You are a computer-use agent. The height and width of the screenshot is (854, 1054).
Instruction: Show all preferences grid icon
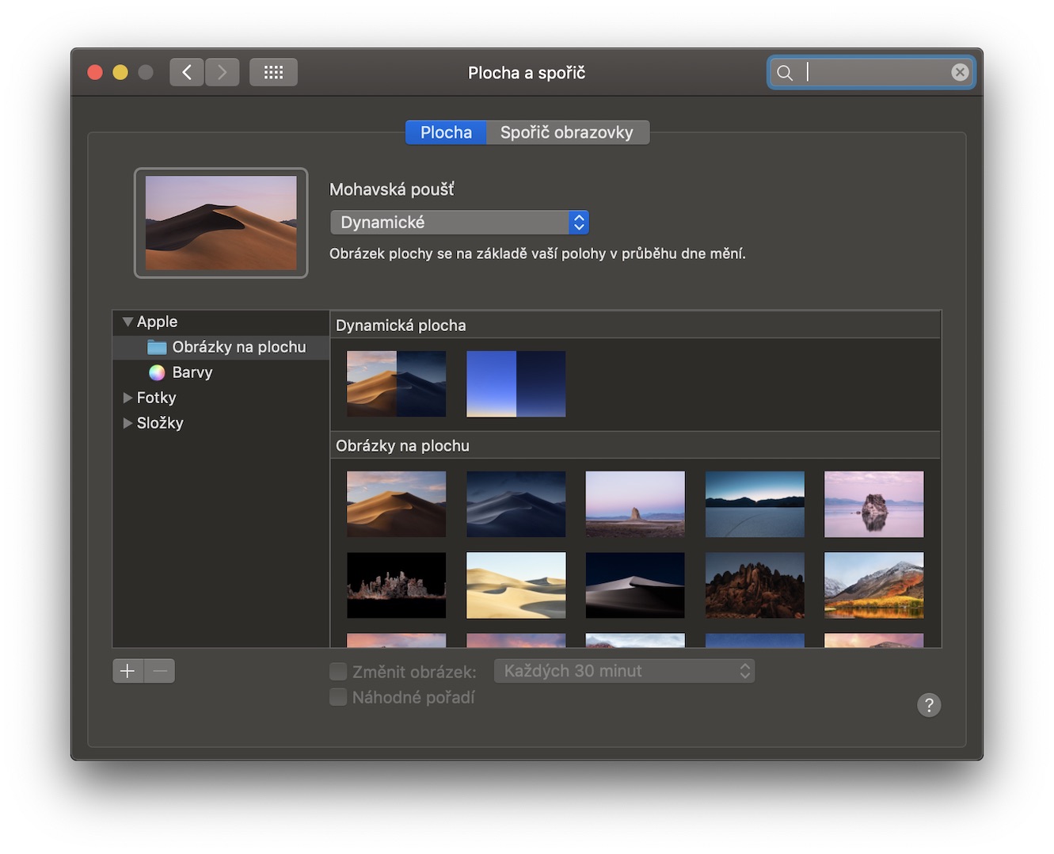[273, 73]
